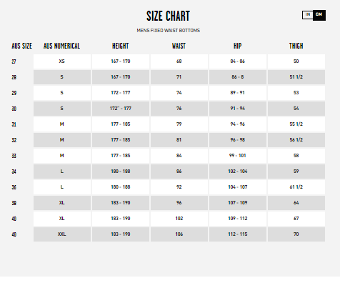The height and width of the screenshot is (283, 340).
Task: Click the Mens Fixed Waist Bottoms subtitle
Action: coord(169,31)
